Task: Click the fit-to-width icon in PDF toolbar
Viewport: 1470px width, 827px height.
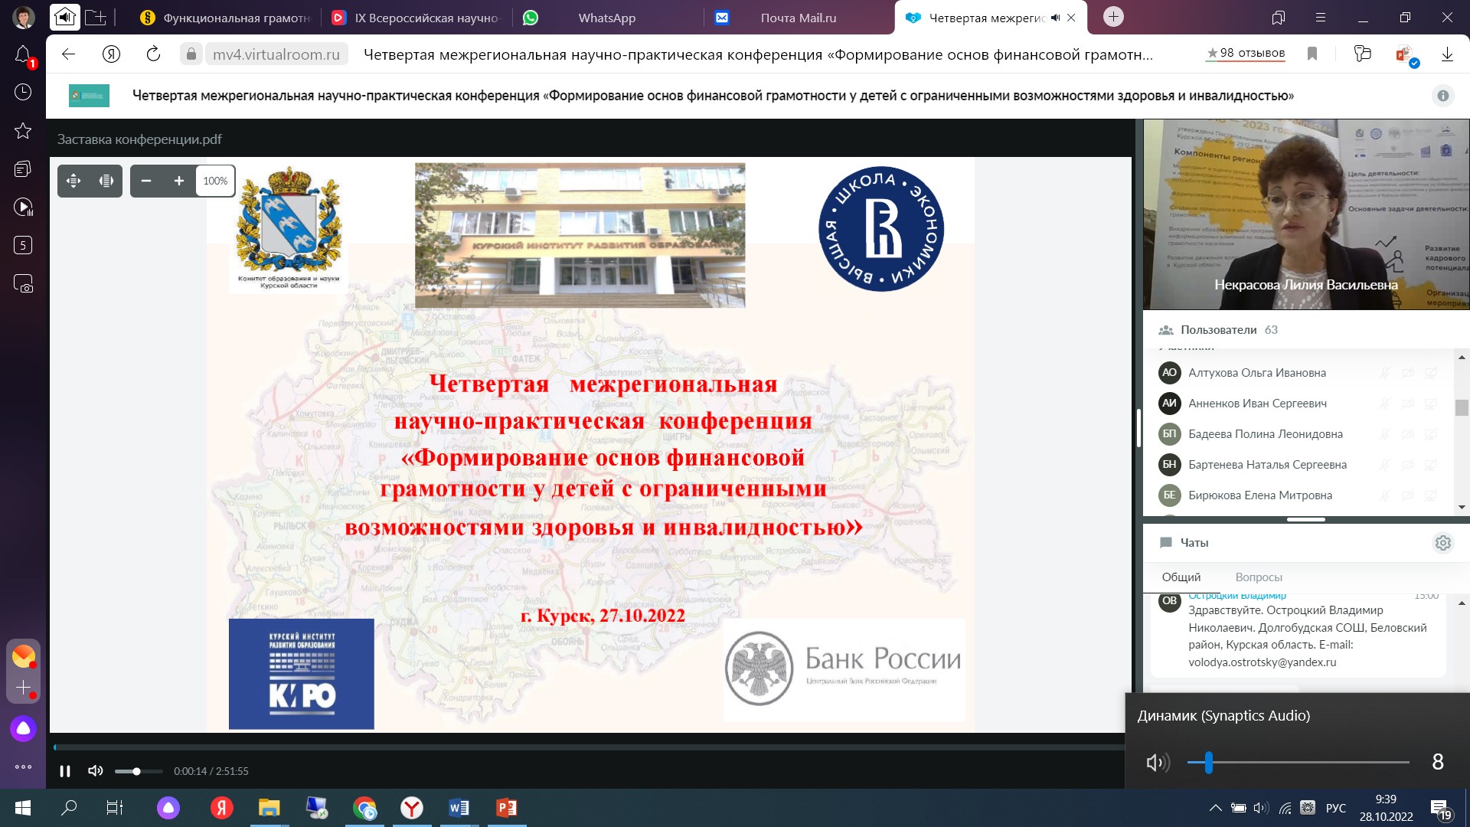Action: tap(106, 181)
